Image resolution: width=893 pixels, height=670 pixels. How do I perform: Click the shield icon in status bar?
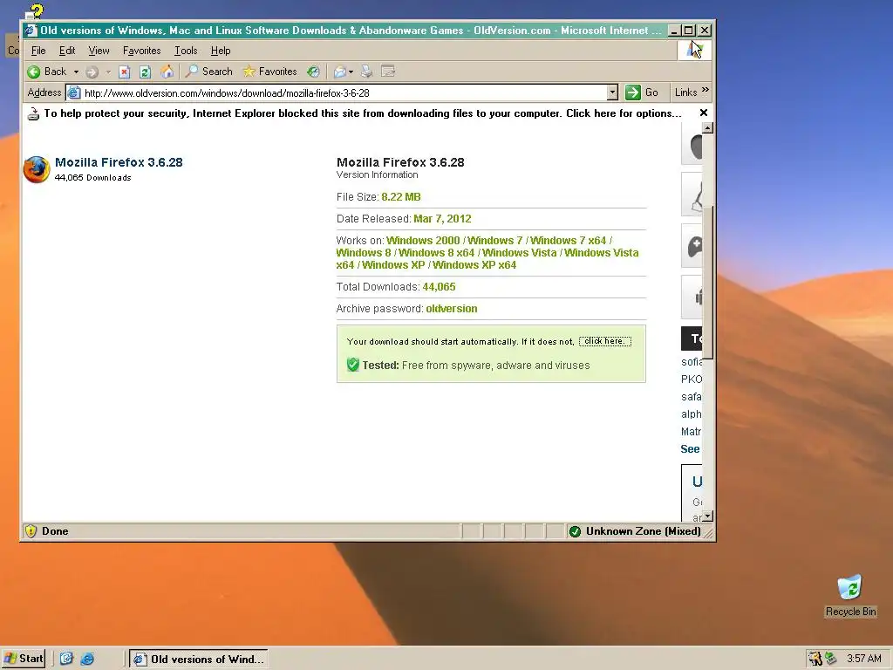(31, 531)
